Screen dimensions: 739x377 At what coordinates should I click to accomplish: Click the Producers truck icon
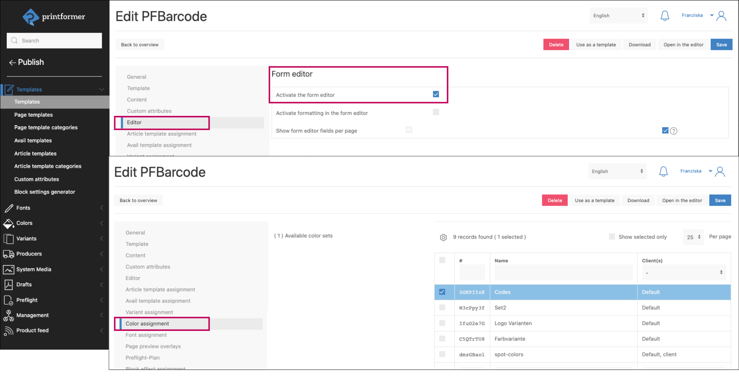click(x=9, y=254)
